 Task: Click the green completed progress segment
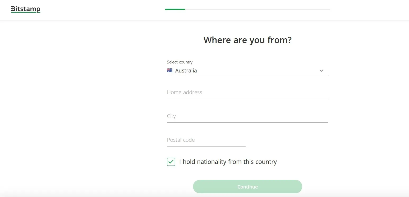175,9
